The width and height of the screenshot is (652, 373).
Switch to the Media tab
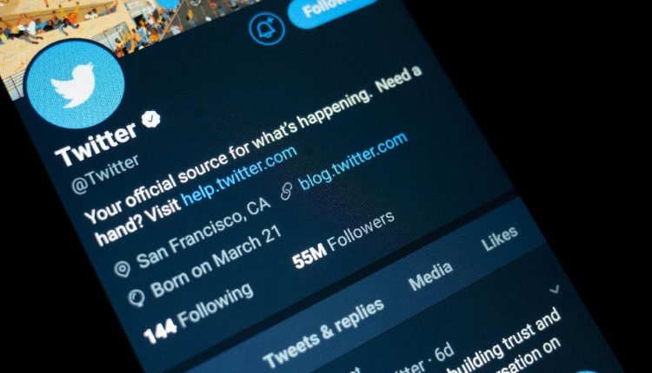coord(430,277)
